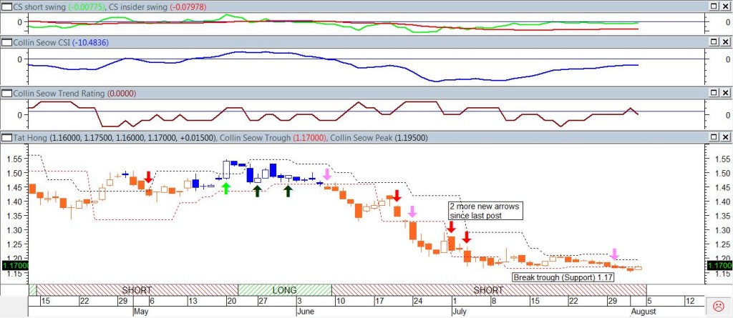Click the black 1.1700 price tag on the left axis

[x=15, y=265]
